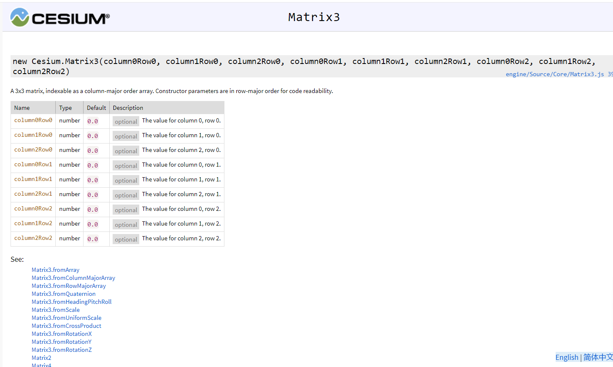Click parameter name column1Row0
The height and width of the screenshot is (367, 613).
coord(33,135)
